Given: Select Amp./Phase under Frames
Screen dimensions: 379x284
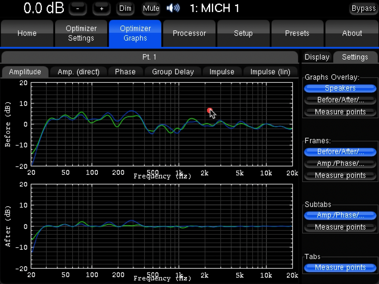Looking at the screenshot, I should click(x=340, y=164).
